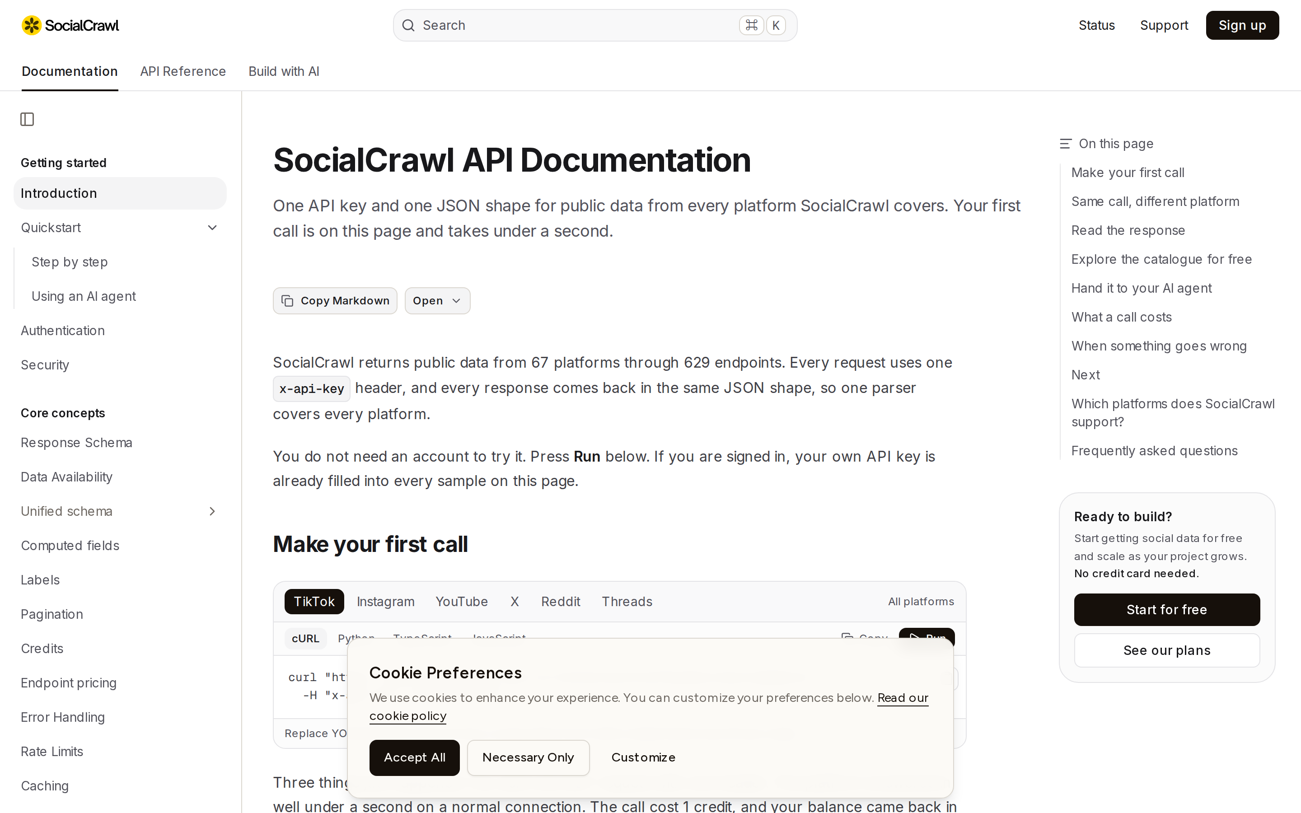Focus the Search input field
Screen dimensions: 1301x813
pyautogui.click(x=594, y=25)
